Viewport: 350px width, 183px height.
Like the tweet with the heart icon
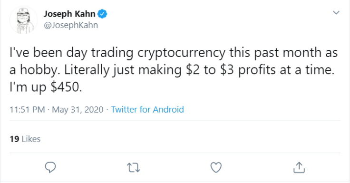coord(216,167)
